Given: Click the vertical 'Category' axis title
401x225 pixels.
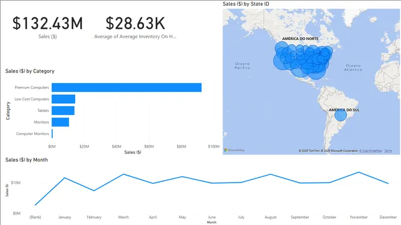Looking at the screenshot, I should point(8,111).
